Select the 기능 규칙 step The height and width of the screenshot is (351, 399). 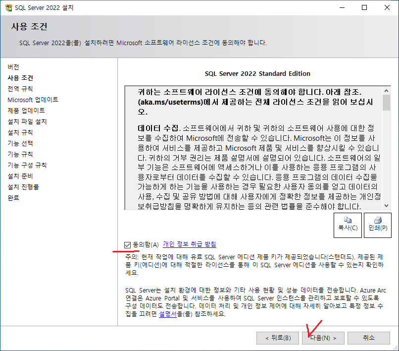(20, 154)
